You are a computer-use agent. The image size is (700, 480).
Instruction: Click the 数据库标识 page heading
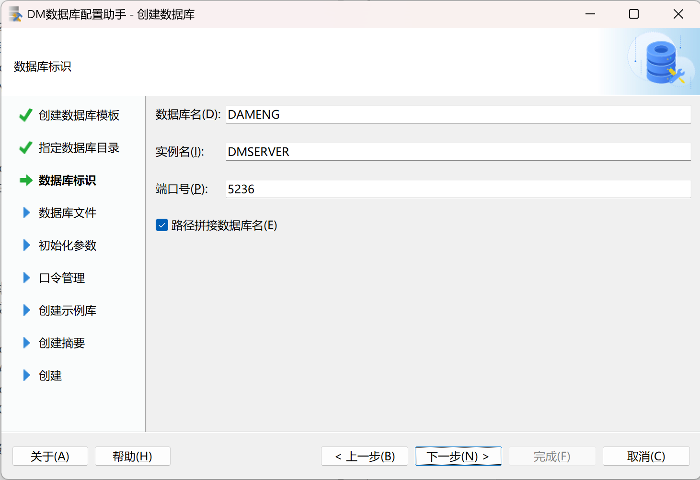(x=43, y=67)
